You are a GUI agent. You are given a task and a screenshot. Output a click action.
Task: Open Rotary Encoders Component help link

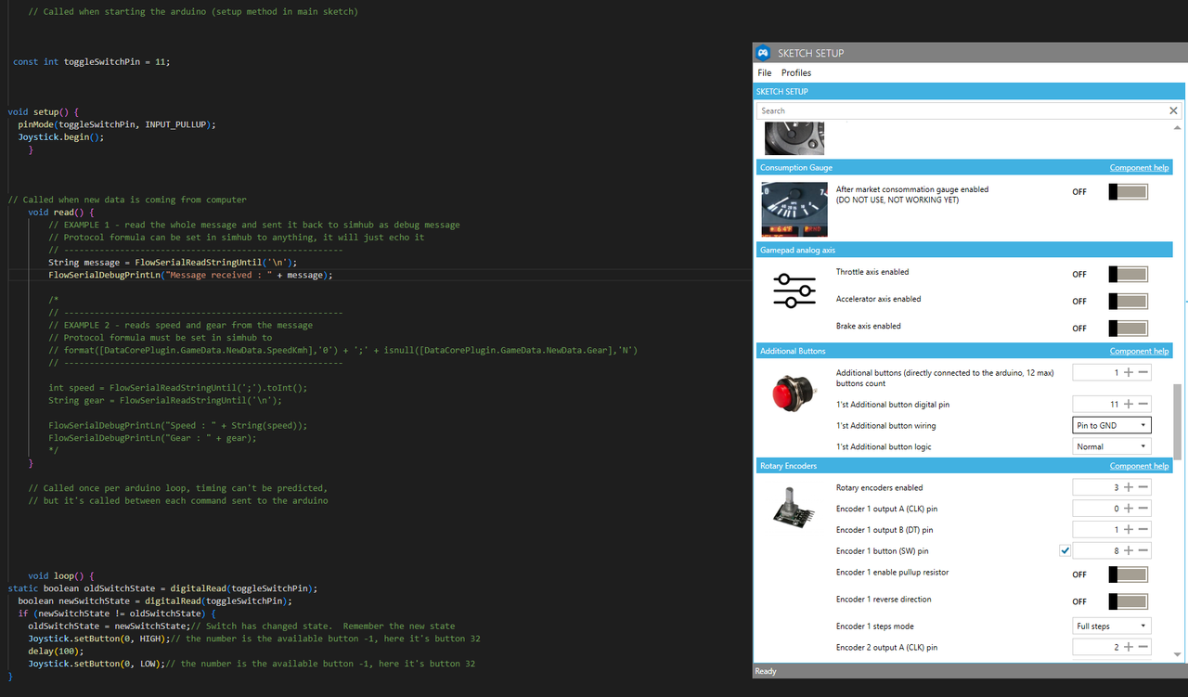(x=1139, y=466)
